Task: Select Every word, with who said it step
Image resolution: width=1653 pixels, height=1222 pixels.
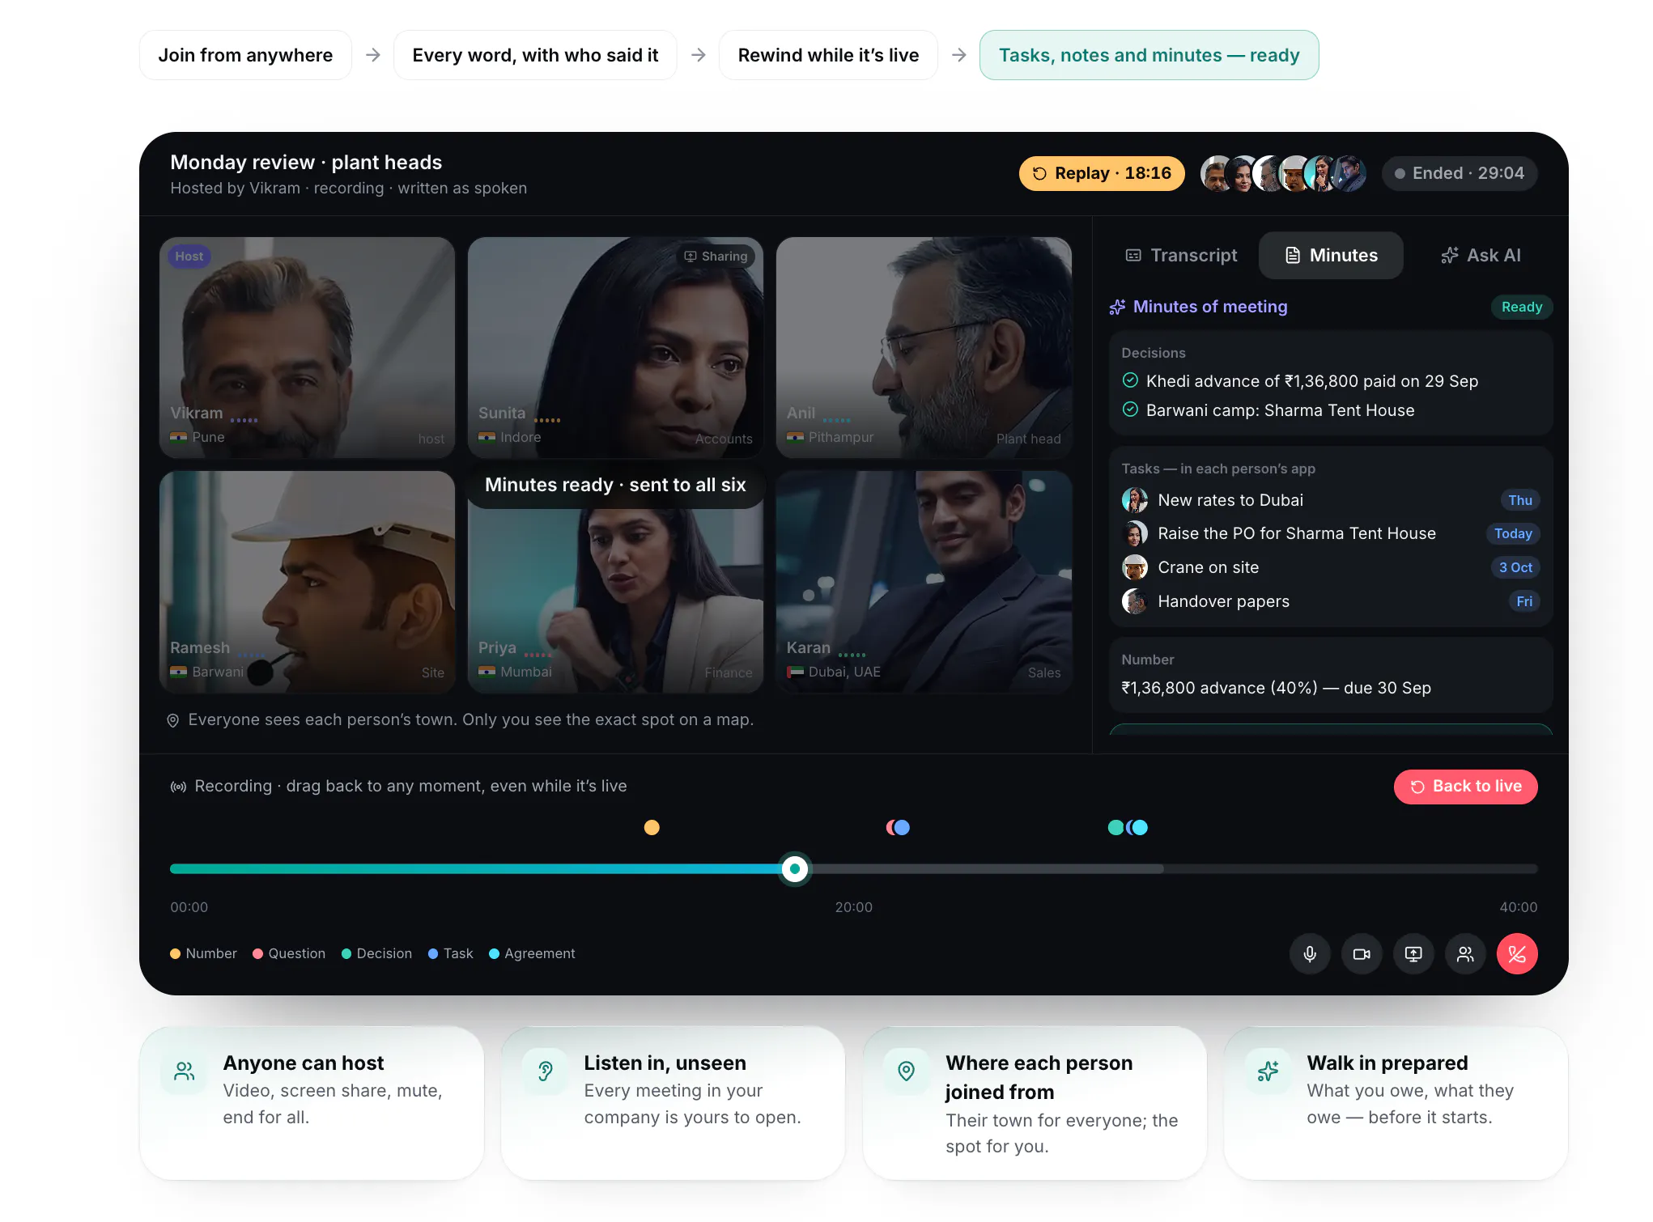Action: click(535, 55)
